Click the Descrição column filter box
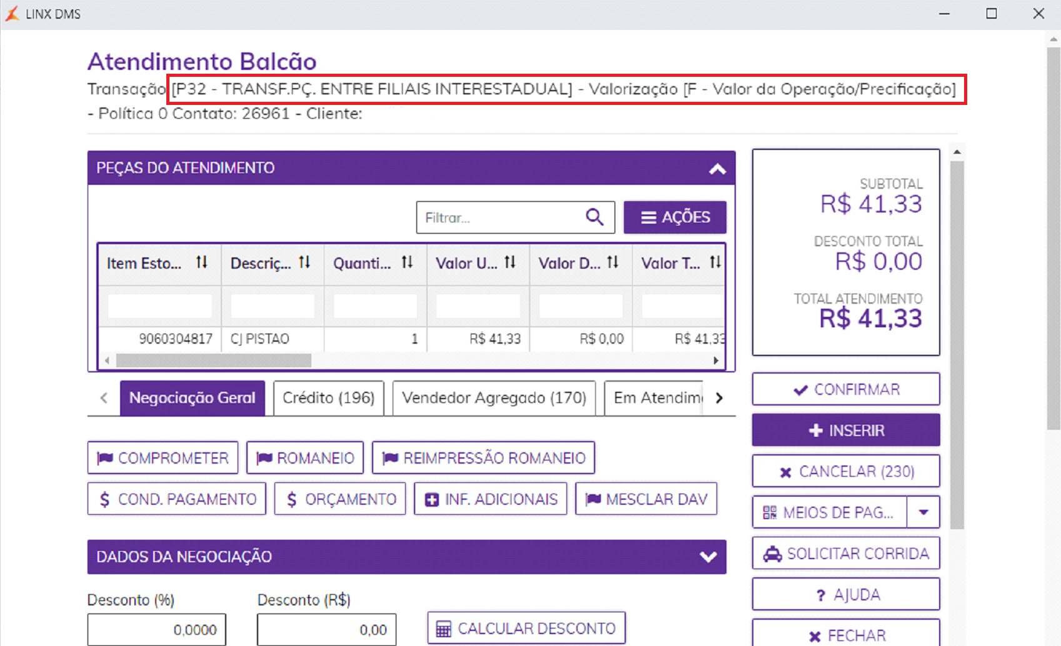 coord(273,306)
